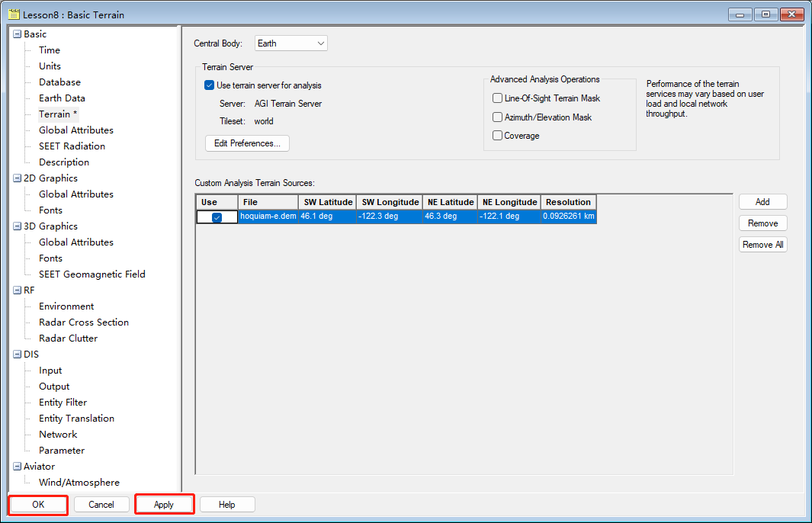Click Edit Preferences button
This screenshot has width=812, height=523.
pyautogui.click(x=247, y=143)
